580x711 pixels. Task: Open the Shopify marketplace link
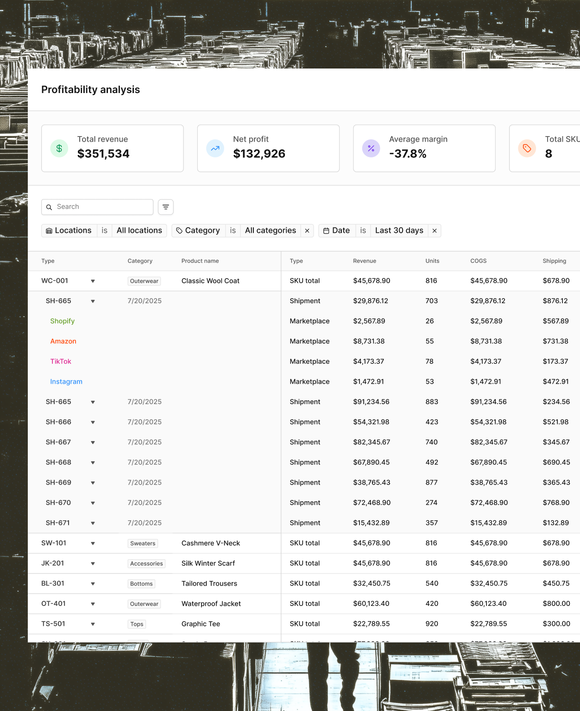[63, 321]
